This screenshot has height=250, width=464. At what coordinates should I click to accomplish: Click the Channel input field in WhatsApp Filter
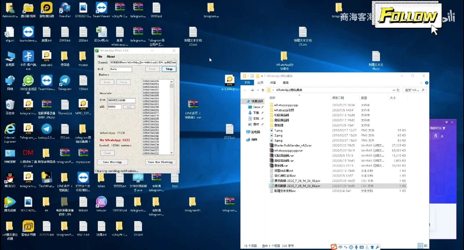click(143, 62)
